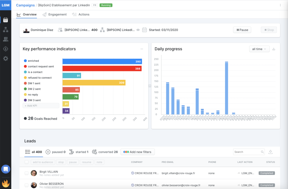Screen dimensions: 288x189
Task: Open KPI panel three-dot options
Action: 142,49
